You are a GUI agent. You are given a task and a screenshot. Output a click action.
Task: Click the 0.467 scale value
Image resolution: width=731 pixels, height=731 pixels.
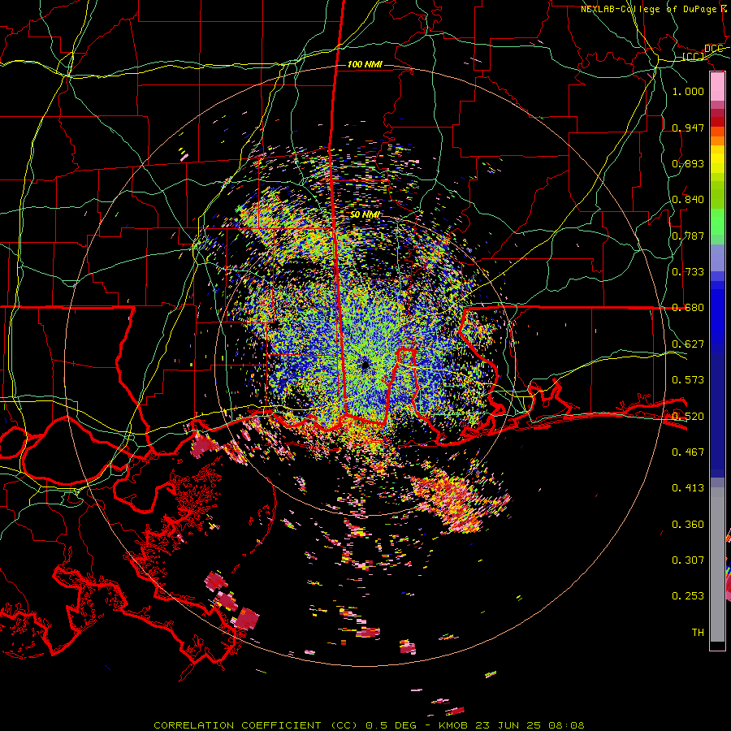click(x=688, y=452)
